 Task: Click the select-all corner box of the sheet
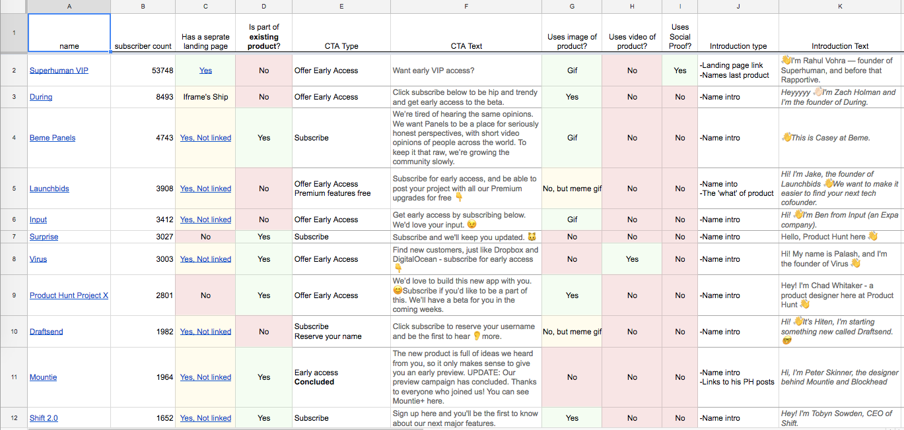tap(14, 7)
